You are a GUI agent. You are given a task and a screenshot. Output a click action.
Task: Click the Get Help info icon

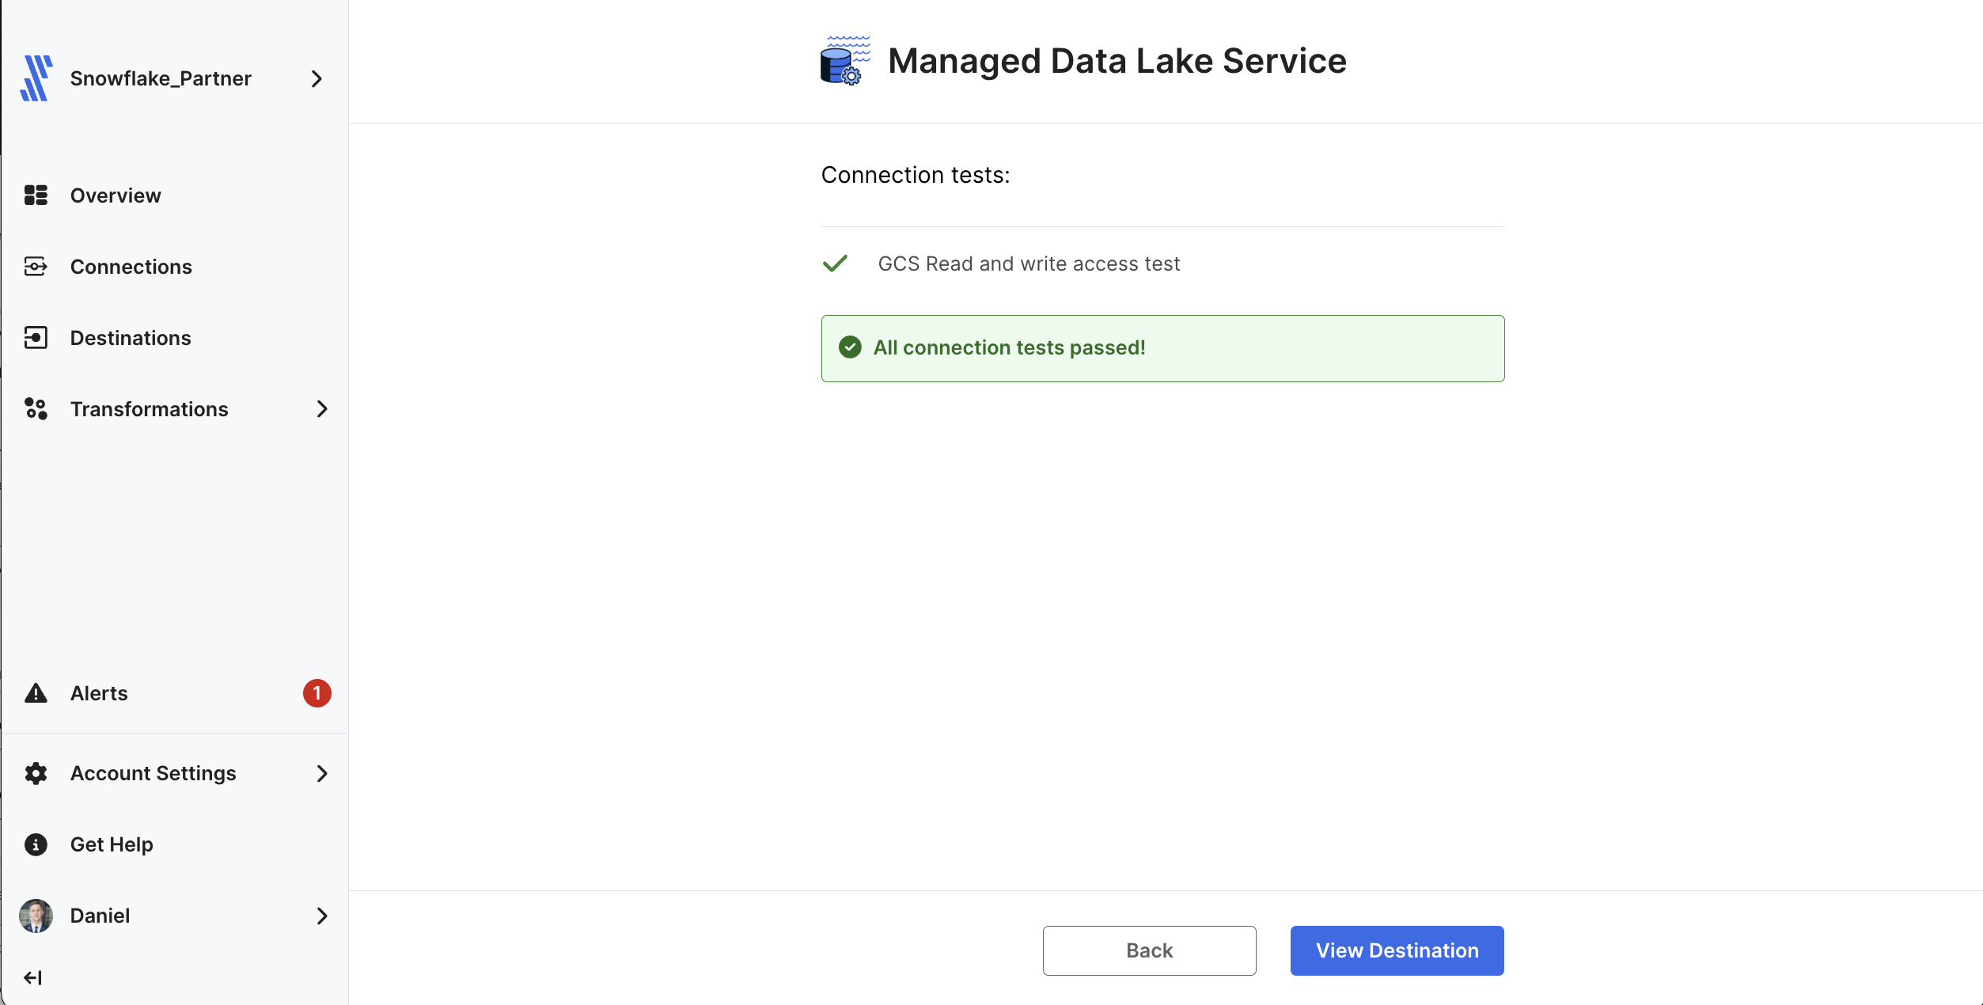(36, 844)
